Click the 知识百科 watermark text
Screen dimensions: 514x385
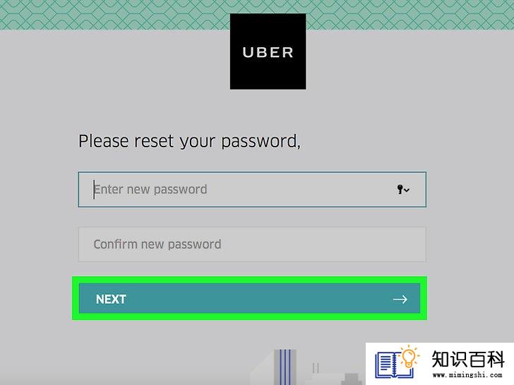[468, 359]
